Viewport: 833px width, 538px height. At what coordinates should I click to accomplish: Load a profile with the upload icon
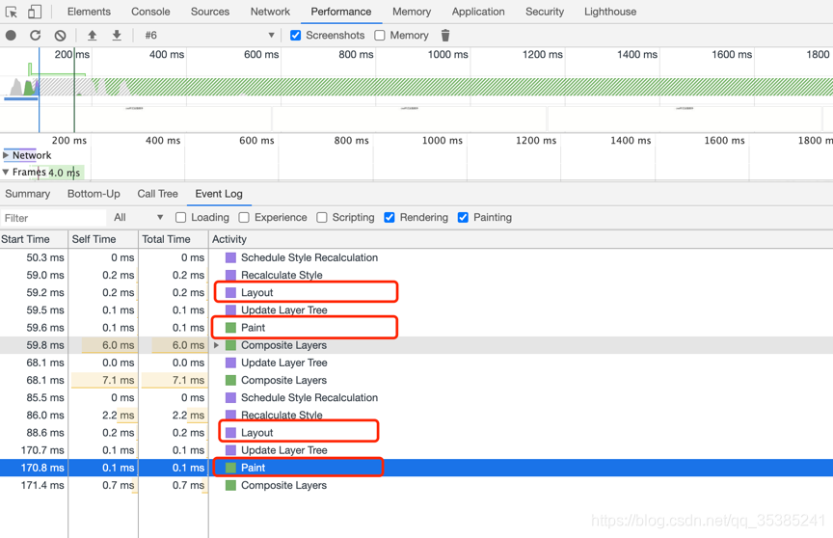coord(92,35)
